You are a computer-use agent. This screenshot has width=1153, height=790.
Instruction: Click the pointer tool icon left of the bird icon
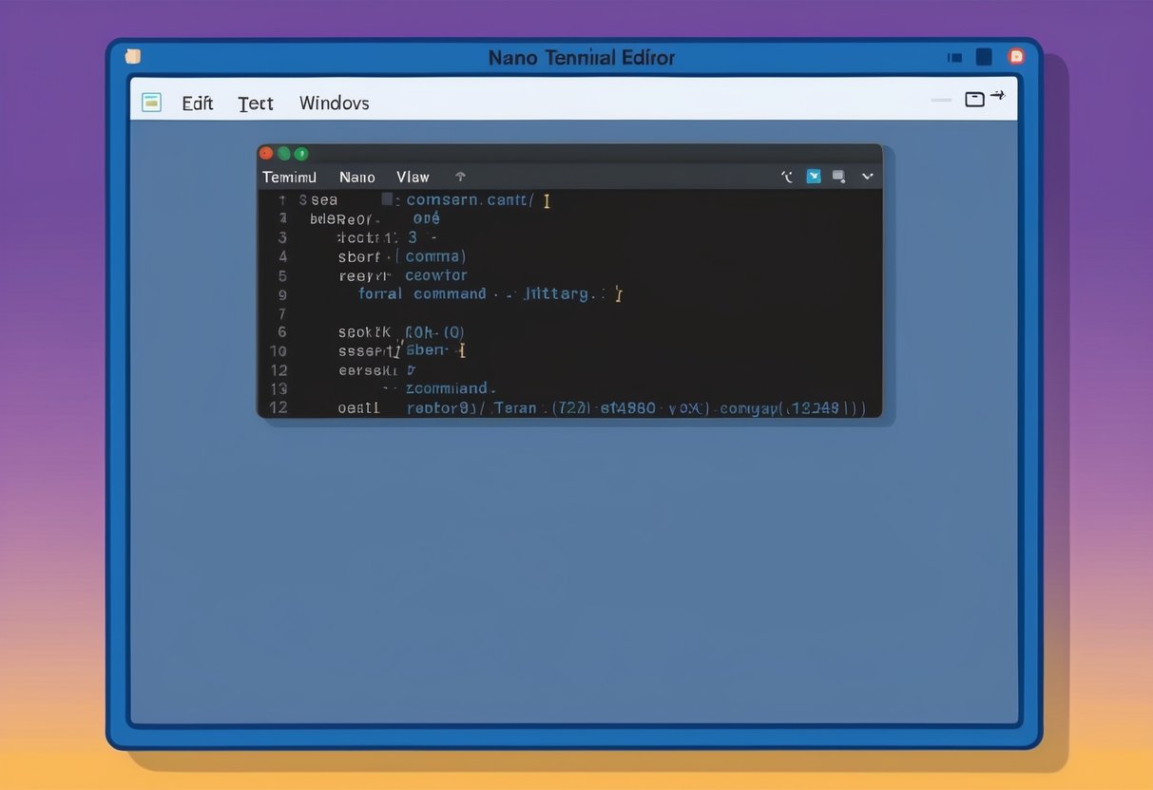787,176
